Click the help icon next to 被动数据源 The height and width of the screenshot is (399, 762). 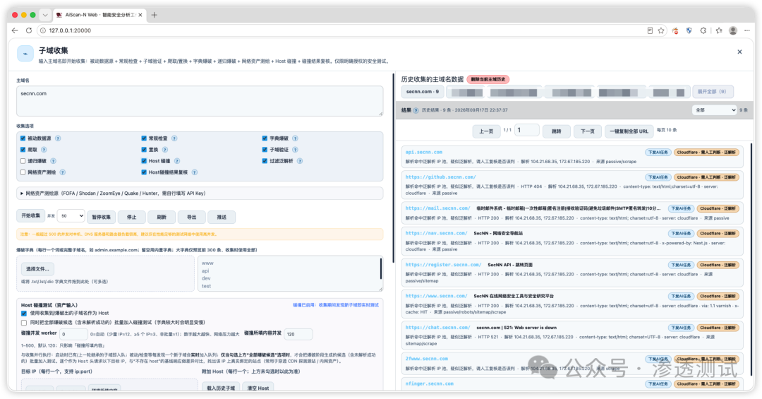click(x=58, y=138)
